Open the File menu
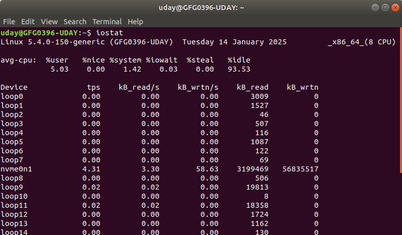402x235 pixels. [x=9, y=22]
